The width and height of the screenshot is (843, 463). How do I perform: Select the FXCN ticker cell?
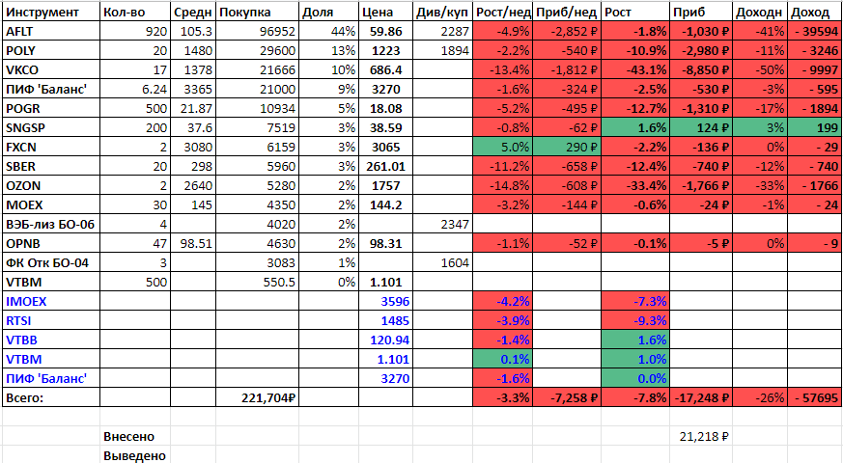[51, 148]
